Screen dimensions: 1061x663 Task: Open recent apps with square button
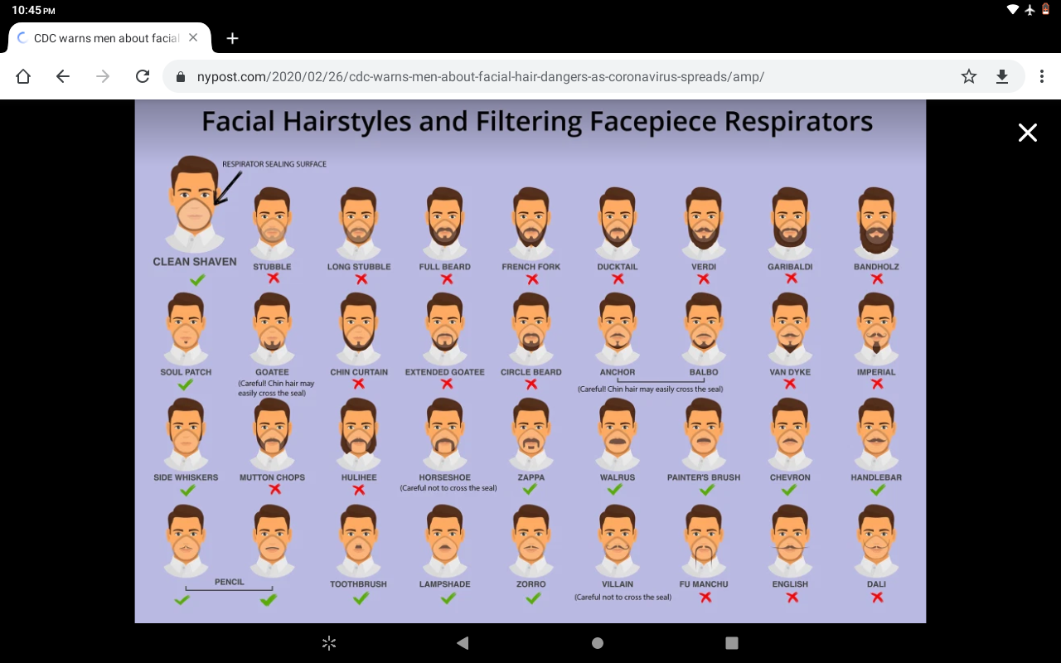732,643
